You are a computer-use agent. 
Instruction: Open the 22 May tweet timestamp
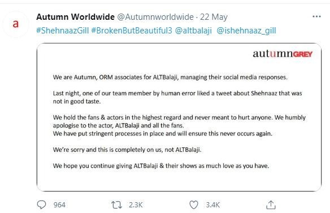point(214,17)
